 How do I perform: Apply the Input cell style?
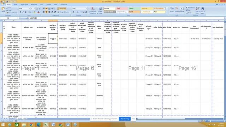tap(135, 12)
